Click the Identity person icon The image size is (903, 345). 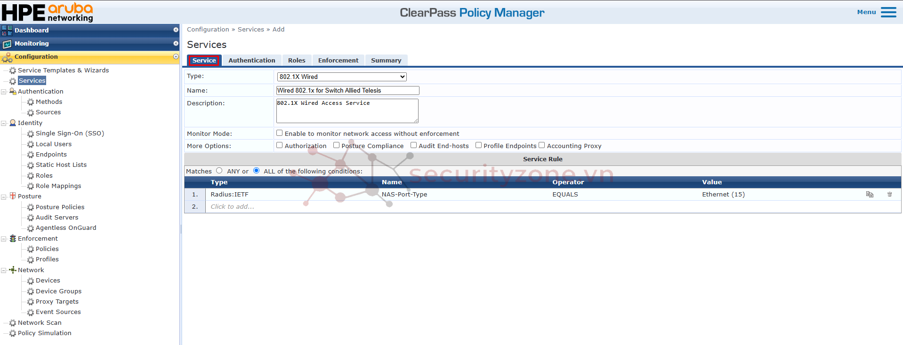point(13,123)
